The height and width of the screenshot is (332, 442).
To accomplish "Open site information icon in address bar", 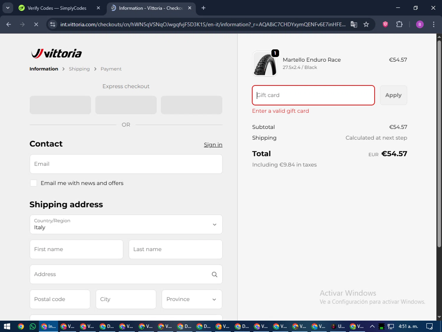I will pyautogui.click(x=53, y=24).
